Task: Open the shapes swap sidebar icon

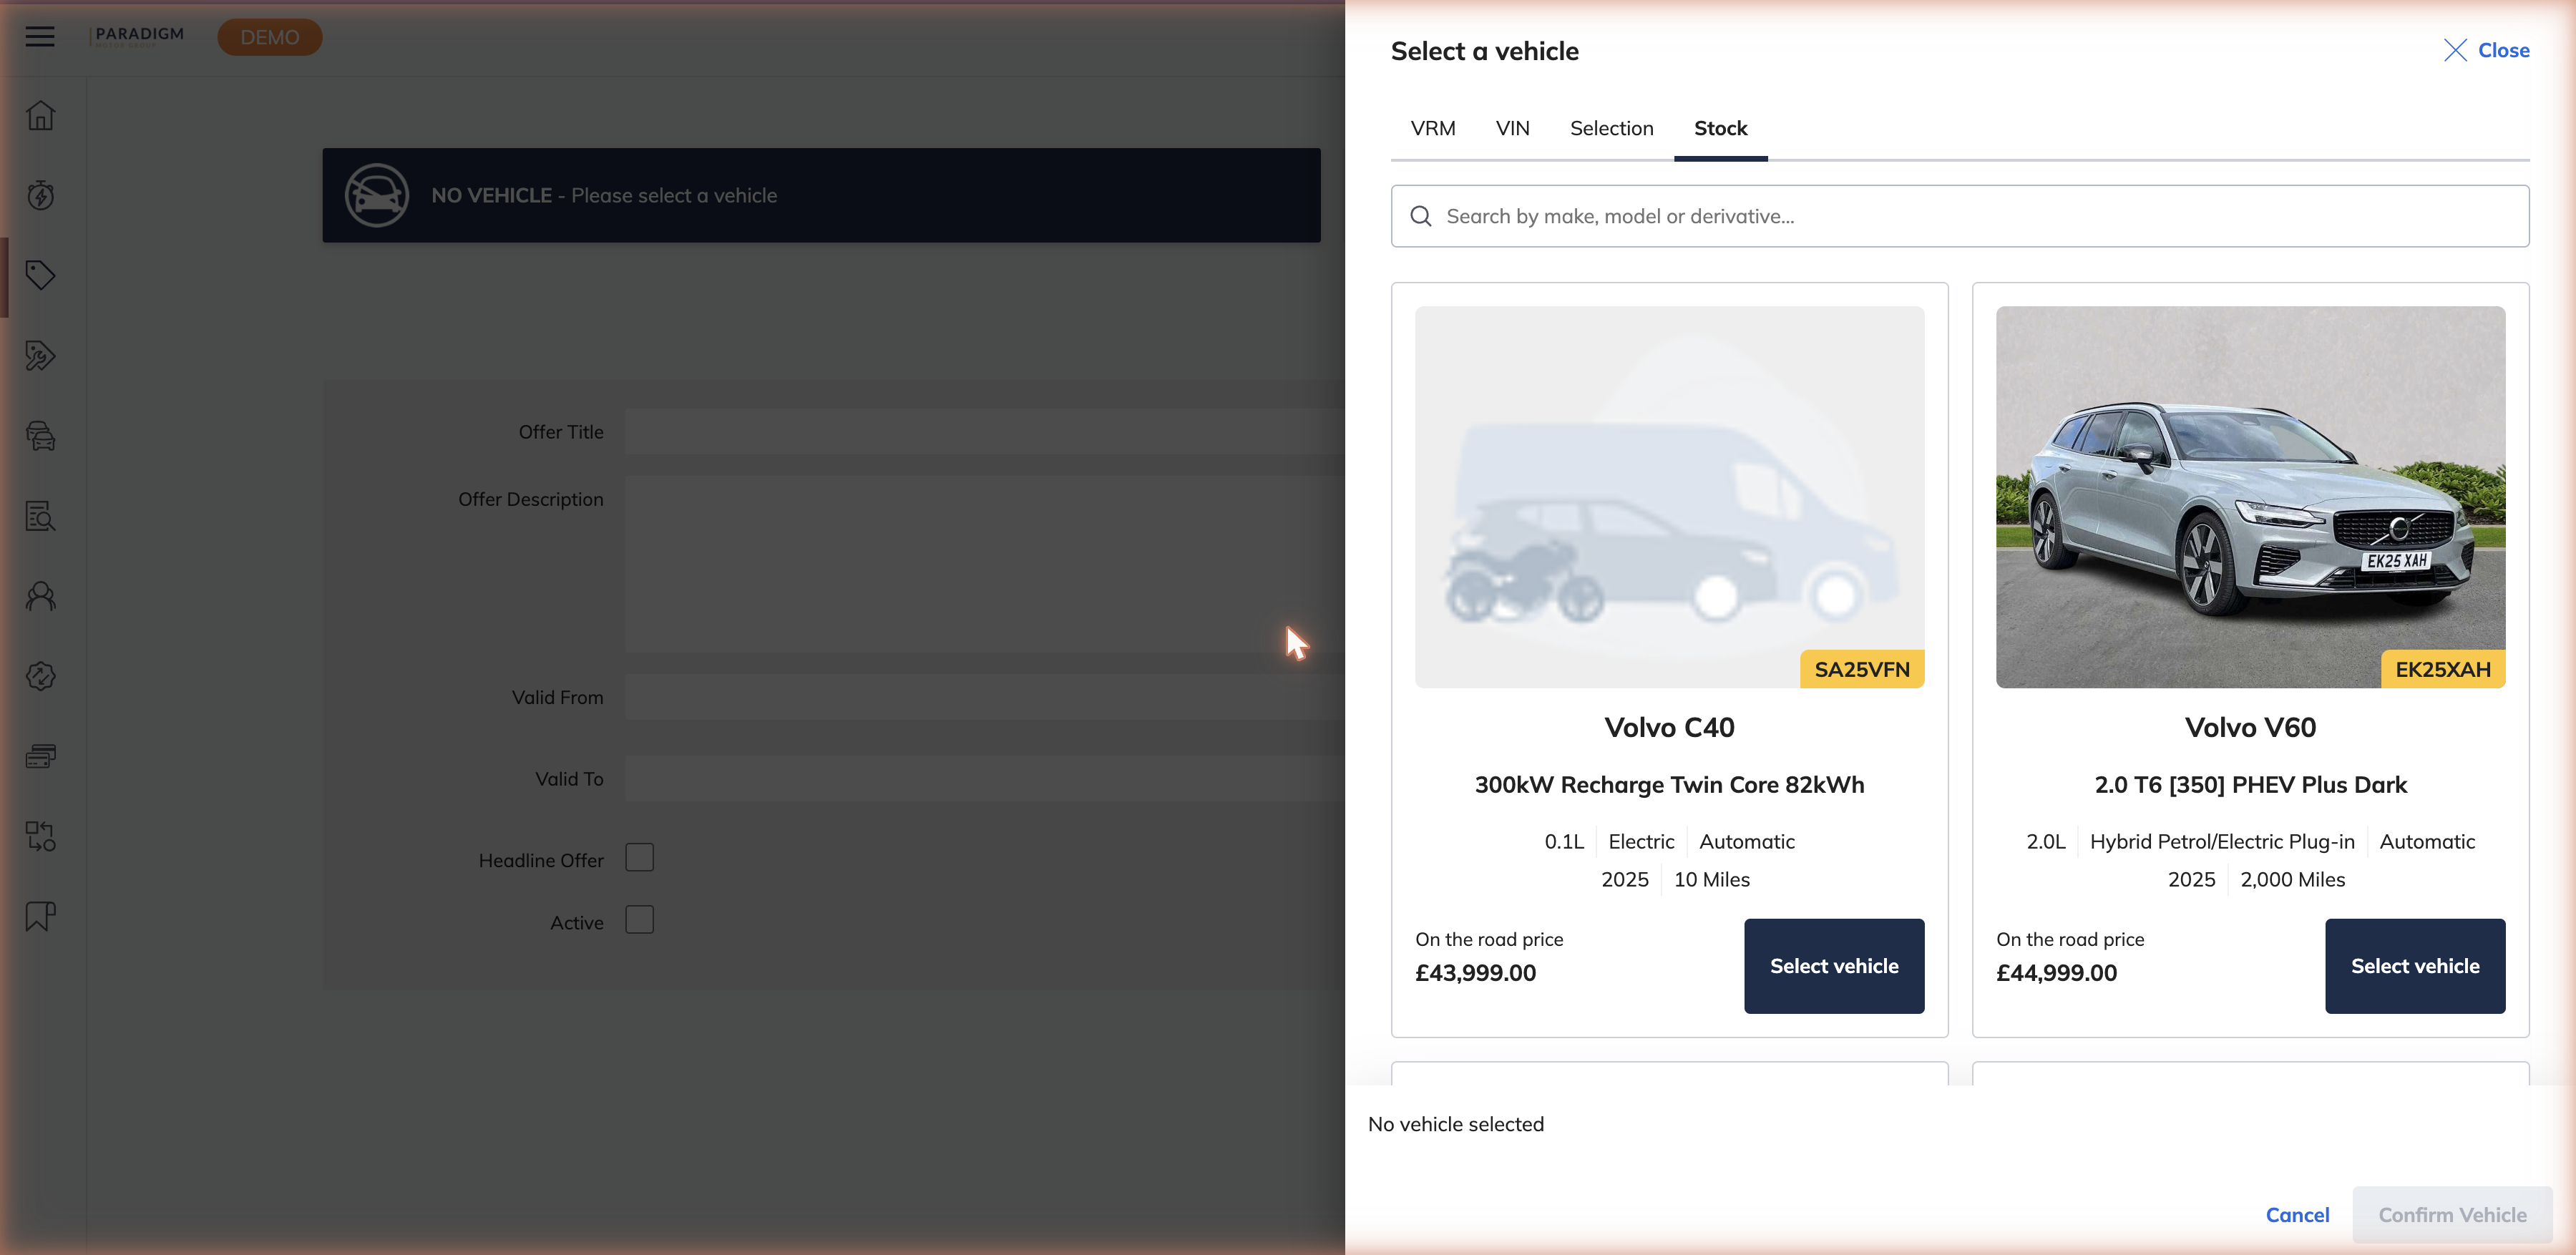Action: pos(40,836)
